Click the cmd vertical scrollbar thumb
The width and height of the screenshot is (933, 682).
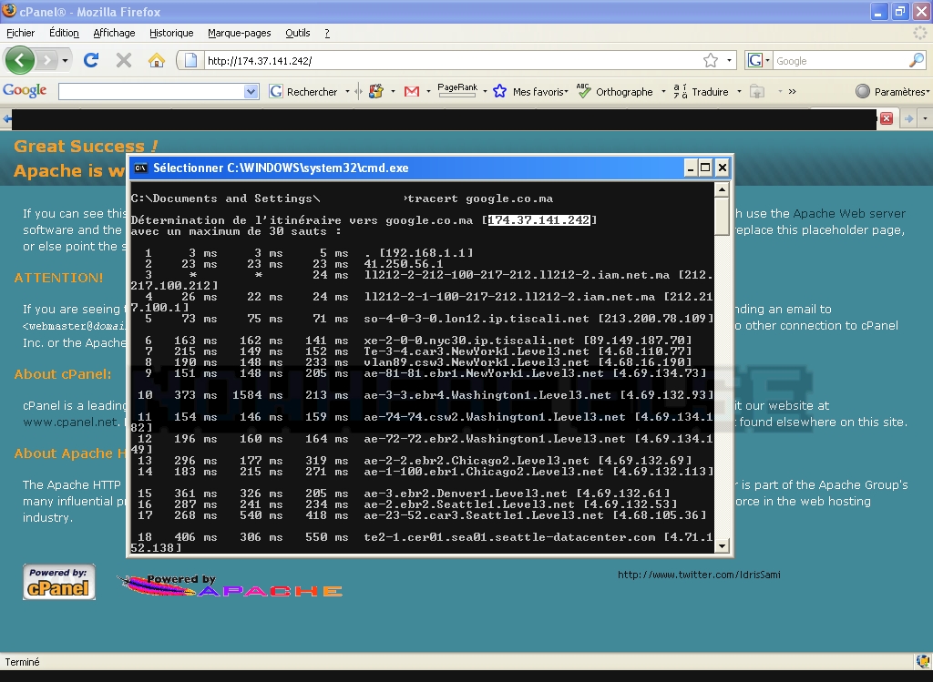point(722,217)
